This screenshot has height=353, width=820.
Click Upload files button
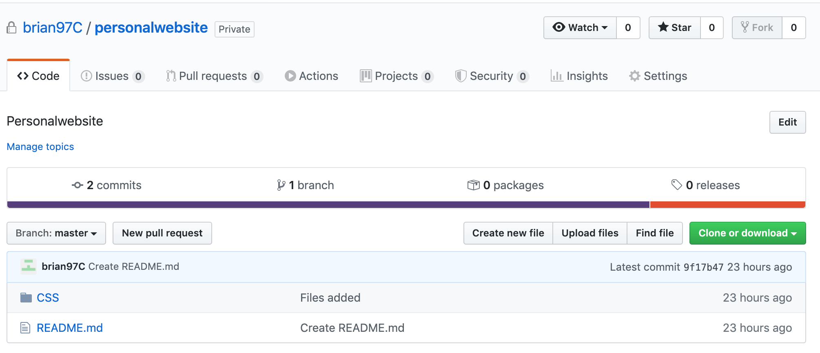(590, 233)
